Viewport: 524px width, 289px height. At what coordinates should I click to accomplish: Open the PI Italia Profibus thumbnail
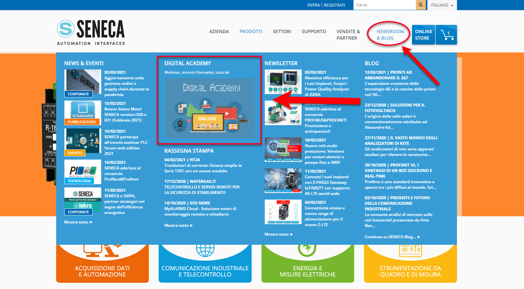pyautogui.click(x=83, y=172)
